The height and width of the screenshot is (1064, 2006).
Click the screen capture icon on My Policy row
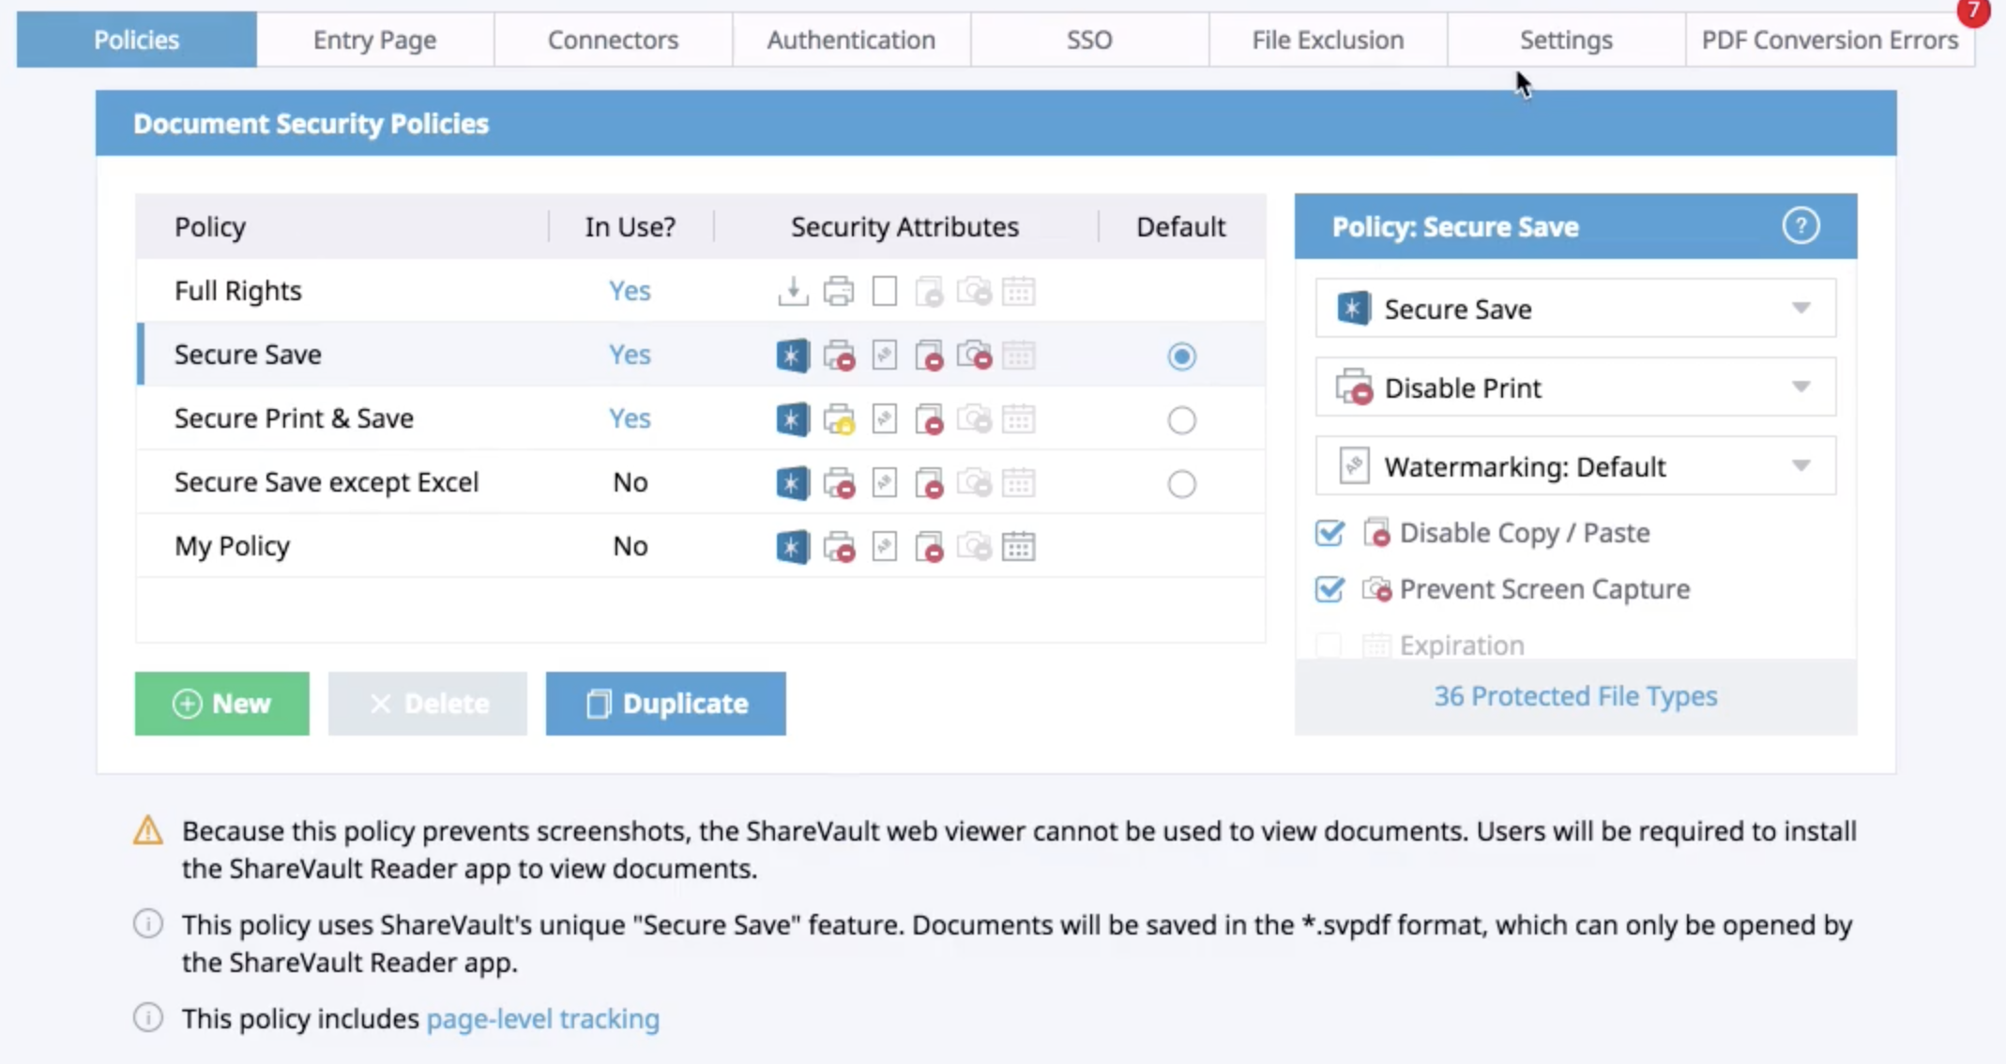(974, 545)
